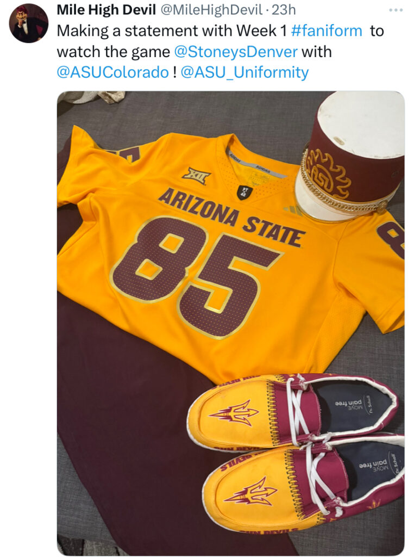
Task: Open the @StoneysDenver mention
Action: pyautogui.click(x=236, y=52)
